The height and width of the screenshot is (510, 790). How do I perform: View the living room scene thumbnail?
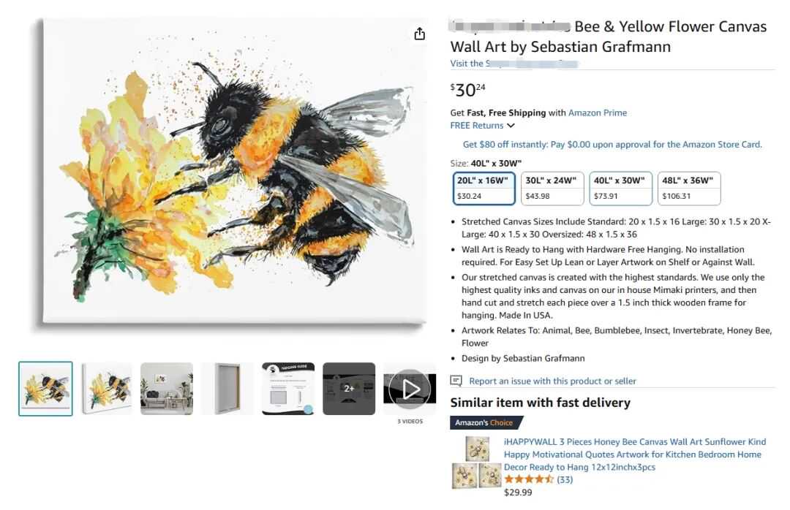(167, 389)
